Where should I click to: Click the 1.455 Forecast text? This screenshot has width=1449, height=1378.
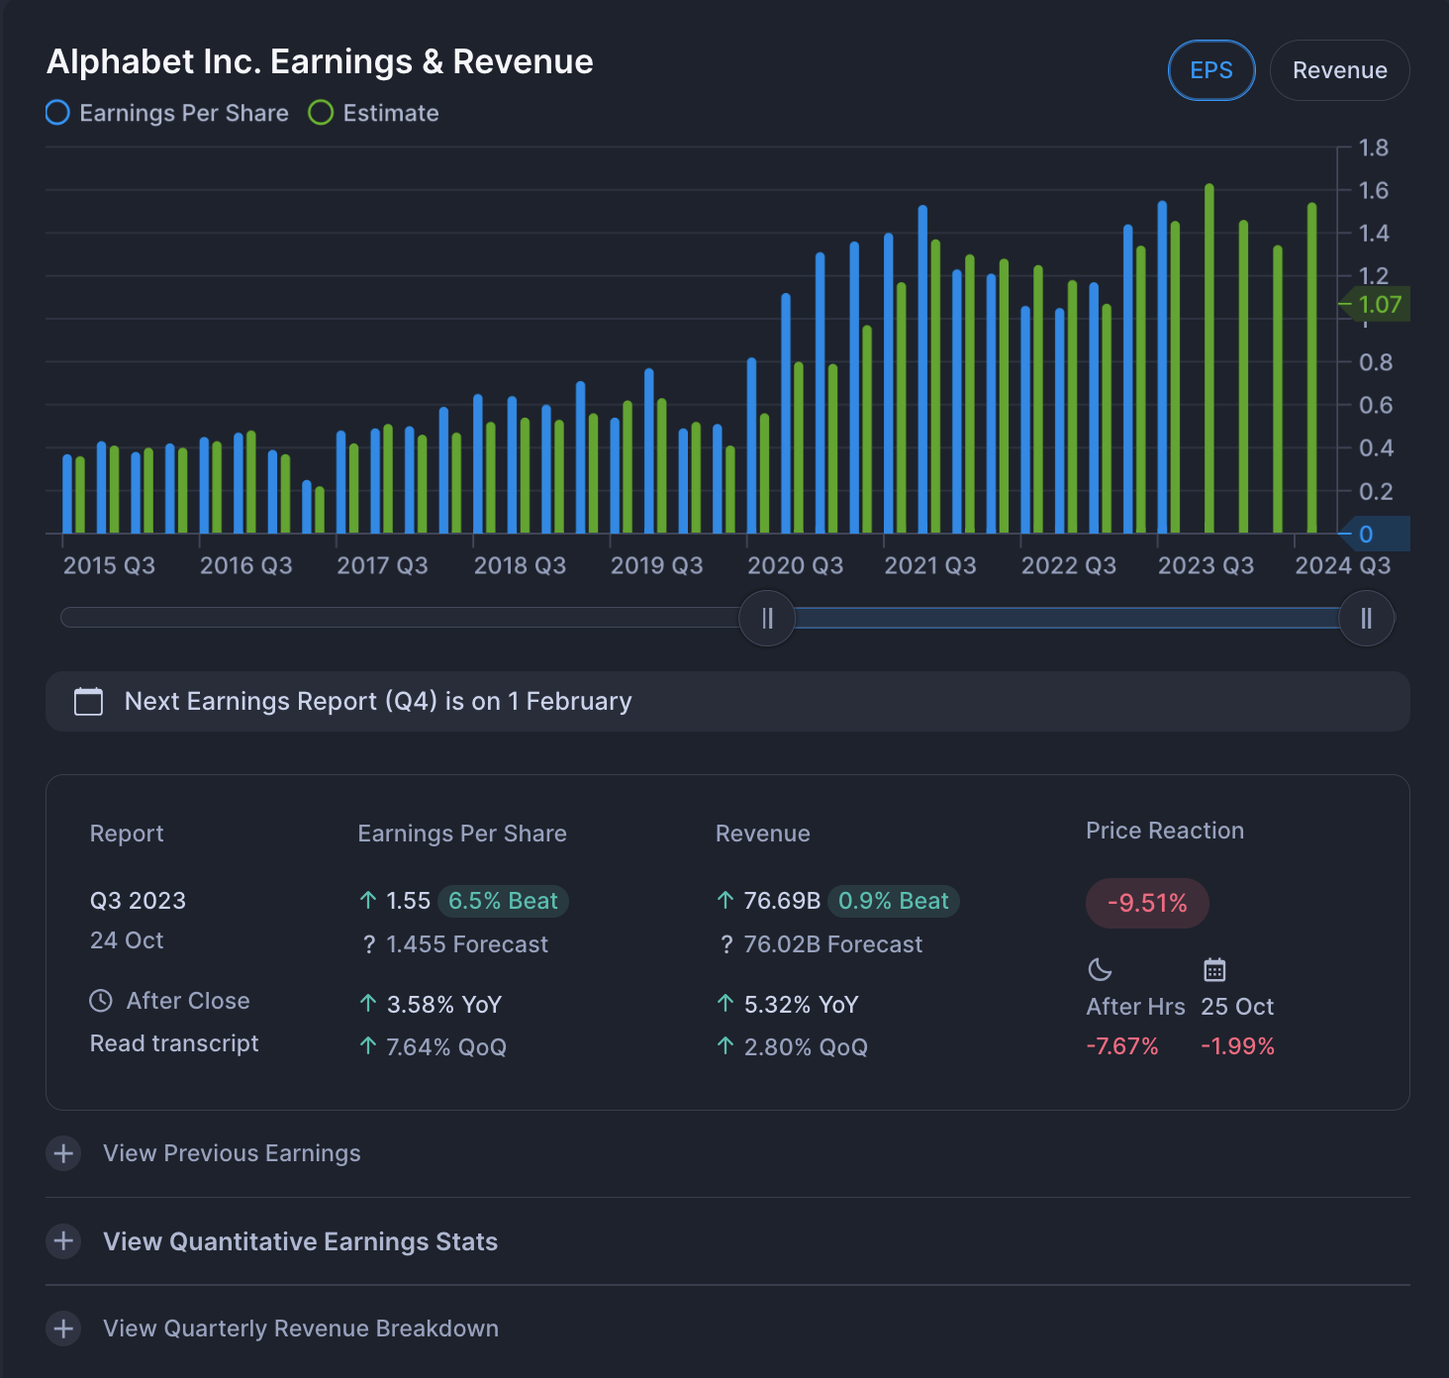pyautogui.click(x=467, y=944)
